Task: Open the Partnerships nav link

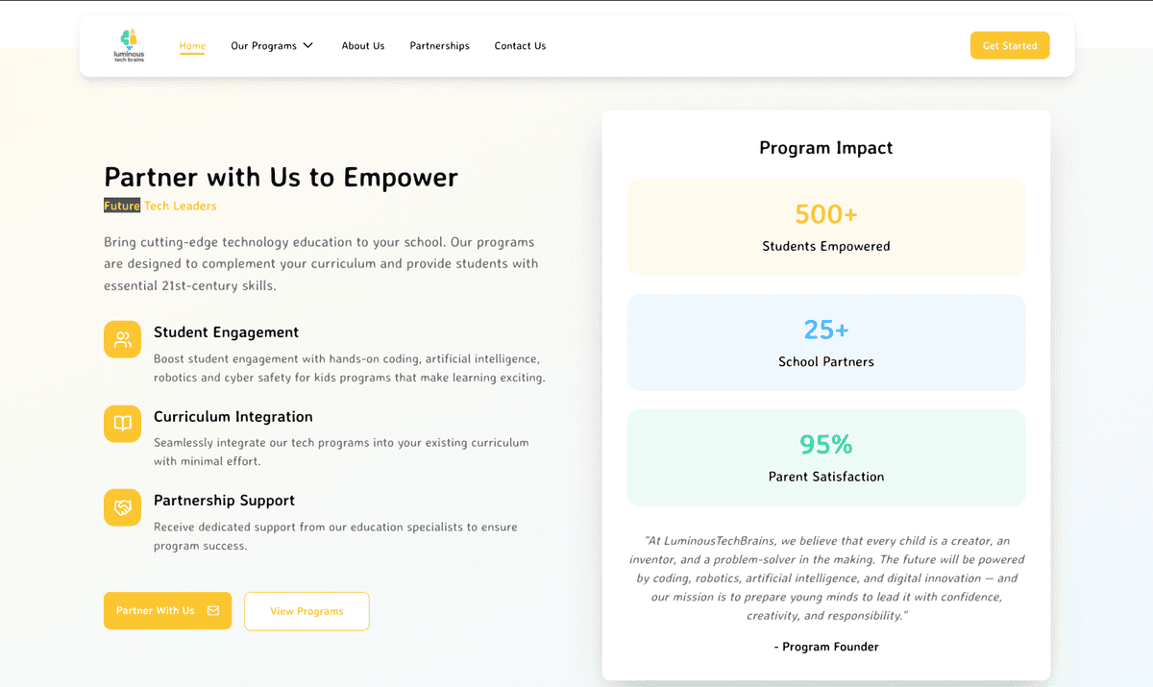Action: click(x=439, y=46)
